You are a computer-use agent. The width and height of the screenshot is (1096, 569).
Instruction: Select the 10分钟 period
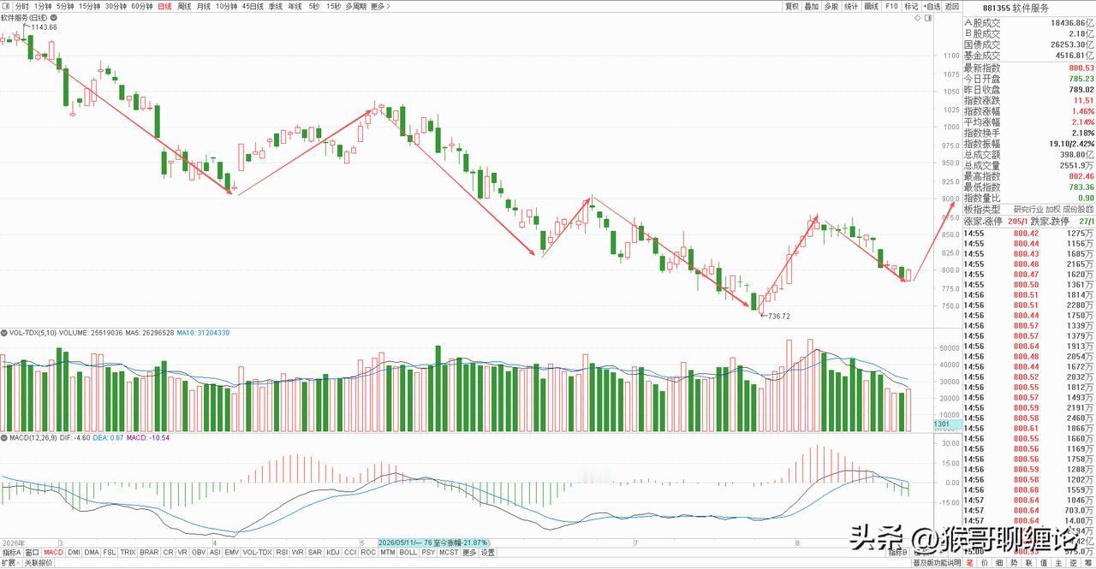pyautogui.click(x=226, y=6)
